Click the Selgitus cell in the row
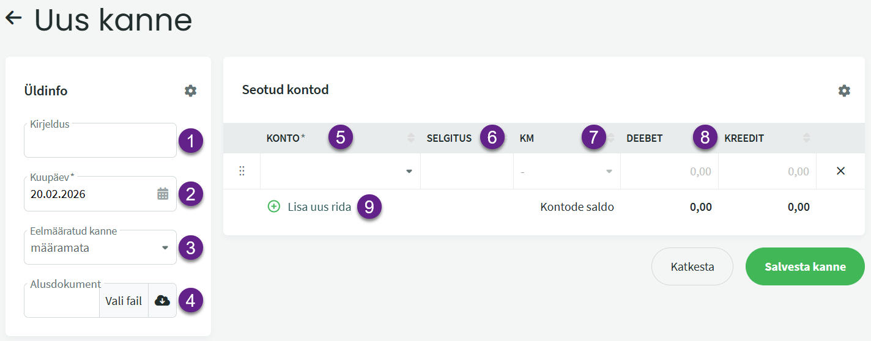Screen dimensions: 871x341 (467, 172)
